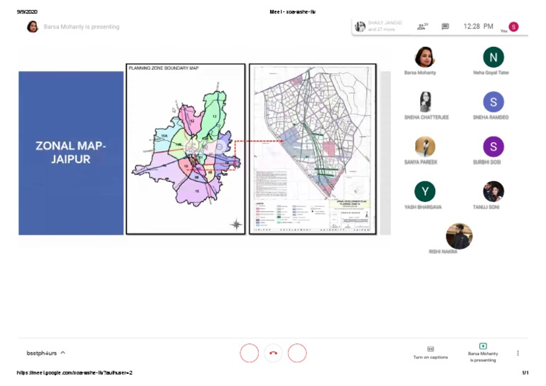Image resolution: width=546 pixels, height=386 pixels.
Task: Expand bootph4urs meeting details chevron
Action: click(x=63, y=353)
